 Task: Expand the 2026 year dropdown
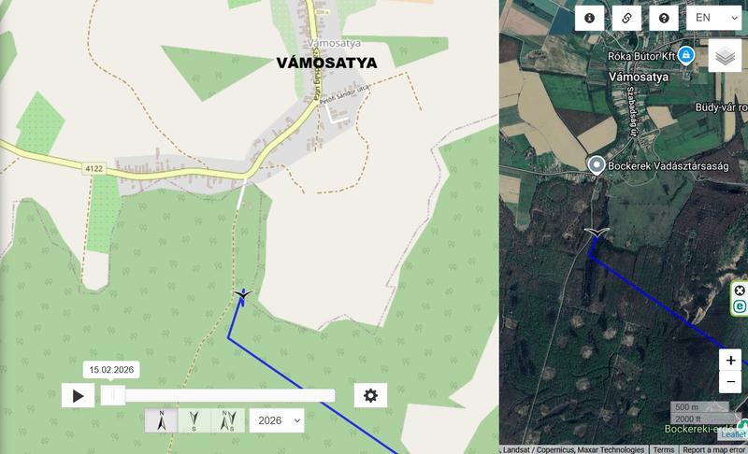click(x=277, y=420)
